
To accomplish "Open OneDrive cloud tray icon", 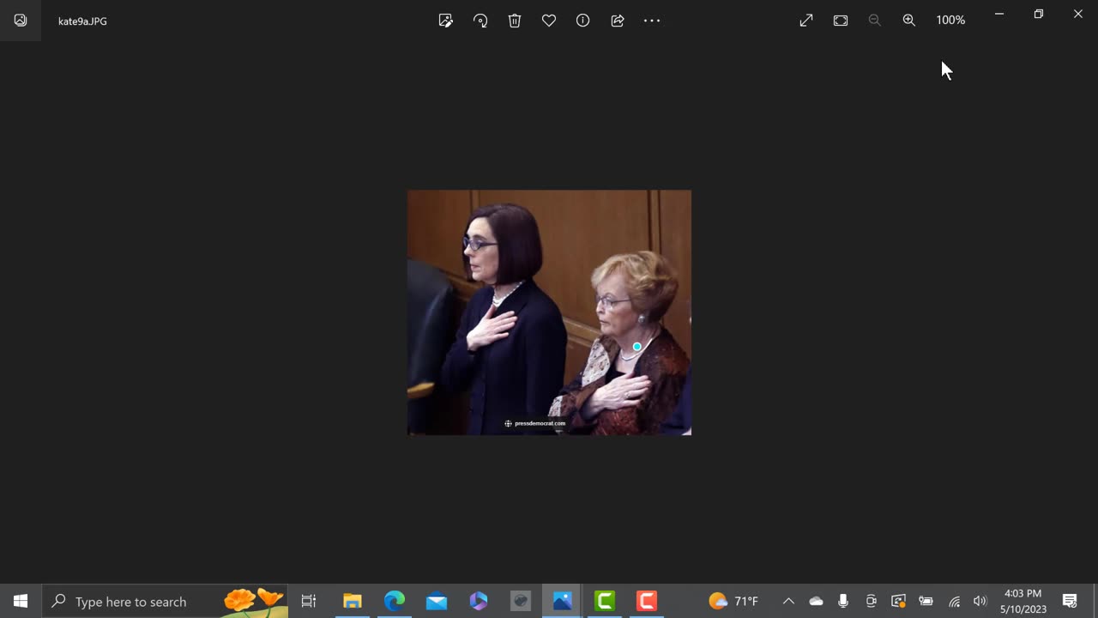I will pos(816,601).
